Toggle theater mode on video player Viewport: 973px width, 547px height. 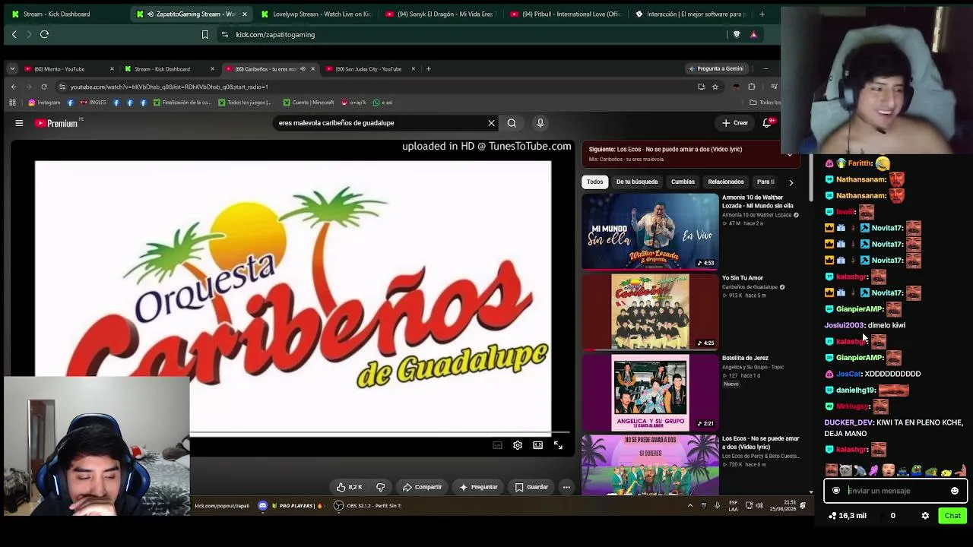(x=538, y=445)
